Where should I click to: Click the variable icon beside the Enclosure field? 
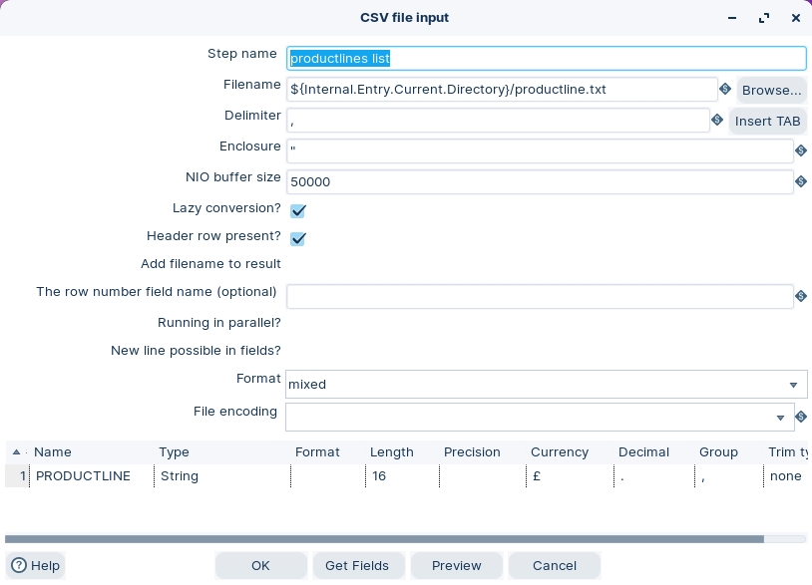point(801,151)
